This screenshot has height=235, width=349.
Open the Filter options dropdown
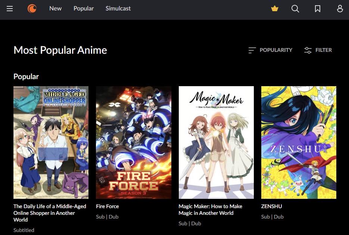pos(318,50)
